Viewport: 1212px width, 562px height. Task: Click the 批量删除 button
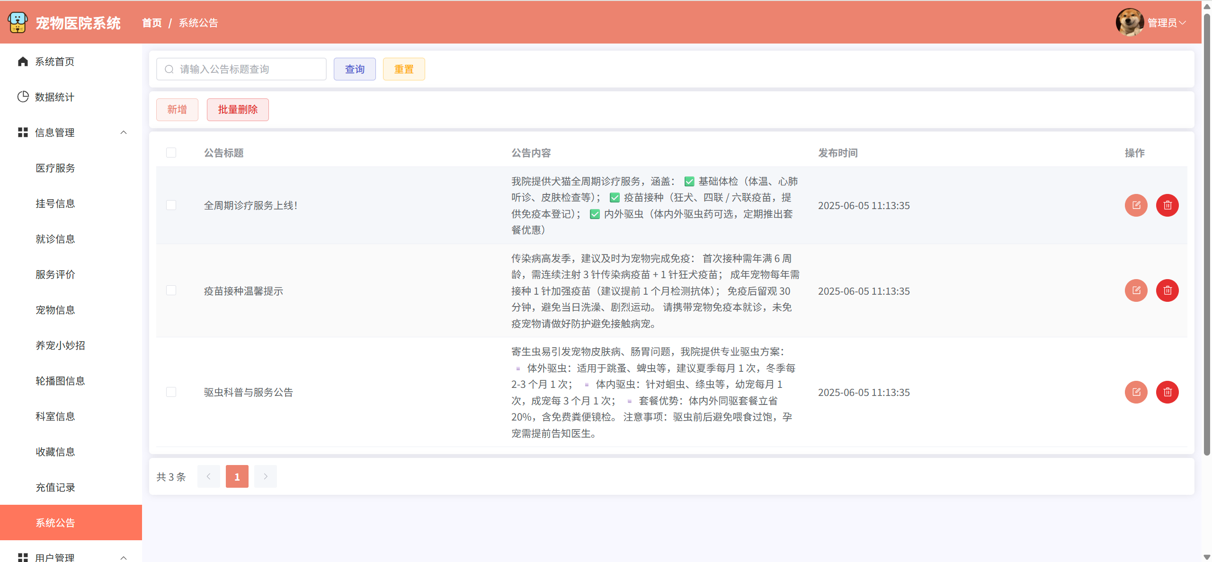pos(237,110)
